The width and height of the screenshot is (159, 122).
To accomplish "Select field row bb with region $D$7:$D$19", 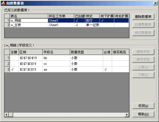I will [x=67, y=58].
